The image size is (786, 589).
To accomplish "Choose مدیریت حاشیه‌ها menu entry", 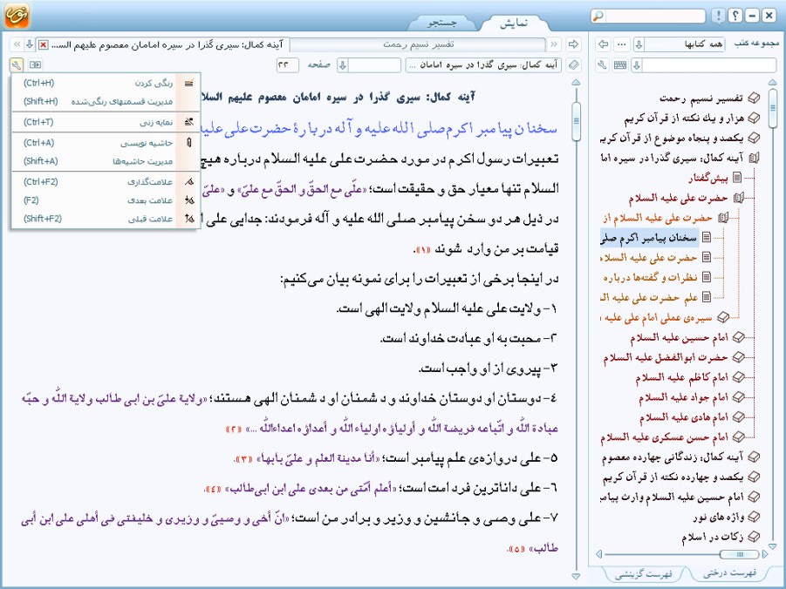I will pyautogui.click(x=106, y=161).
